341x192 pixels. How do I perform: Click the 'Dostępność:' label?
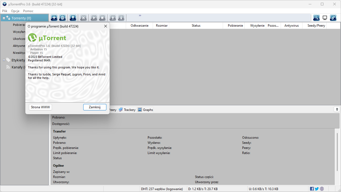[x=61, y=124]
